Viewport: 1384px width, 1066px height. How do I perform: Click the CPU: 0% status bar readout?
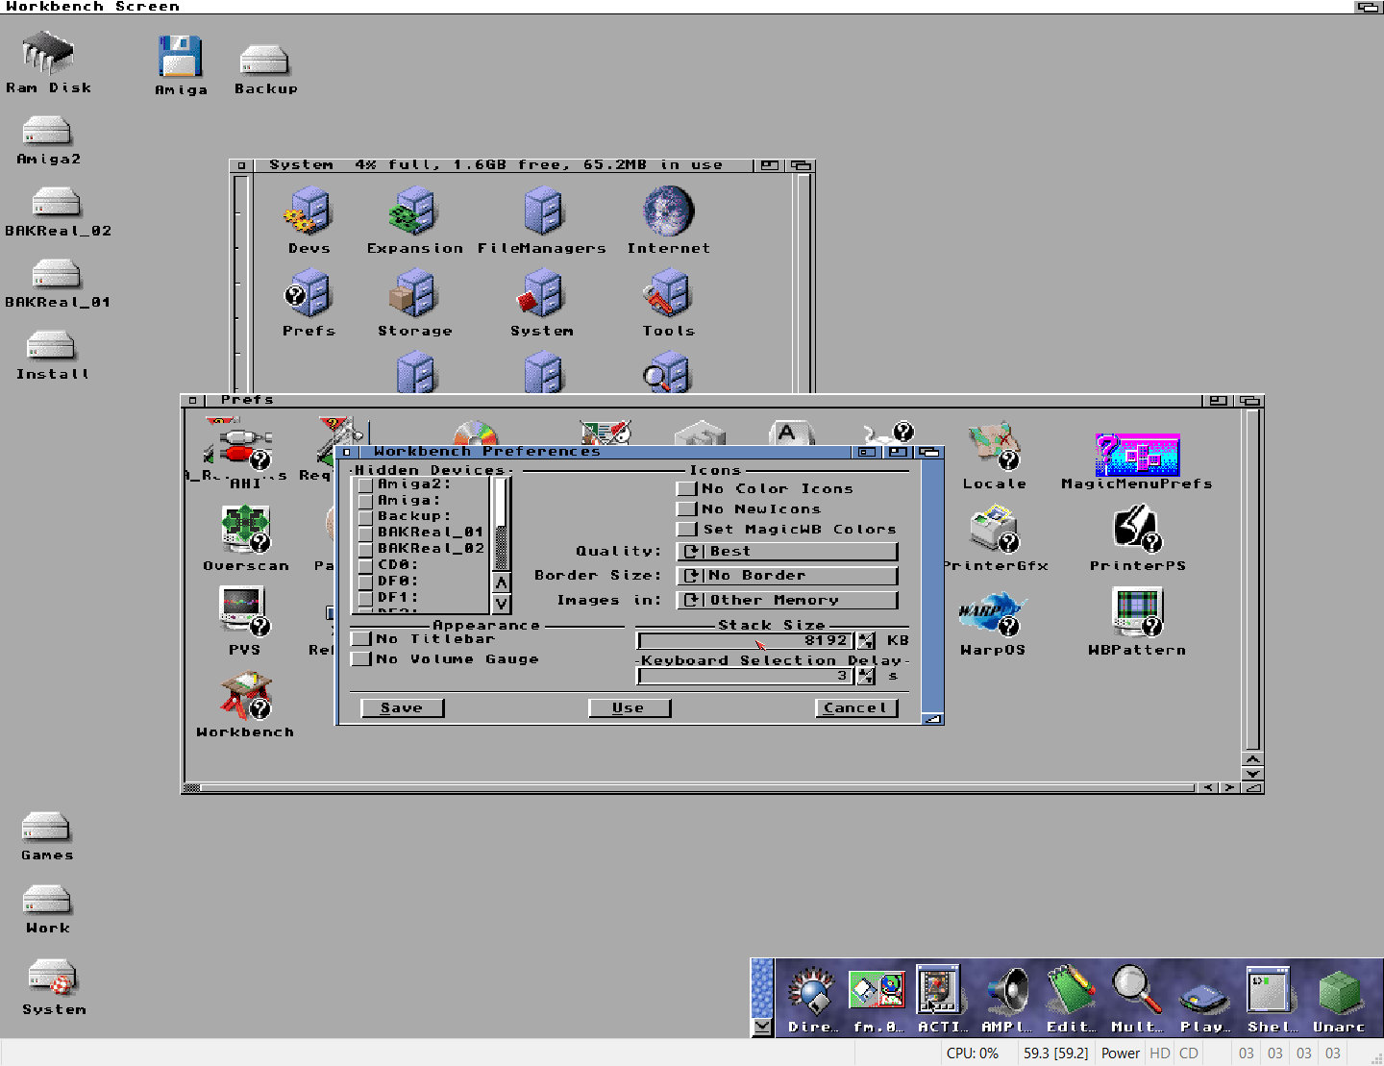972,1053
